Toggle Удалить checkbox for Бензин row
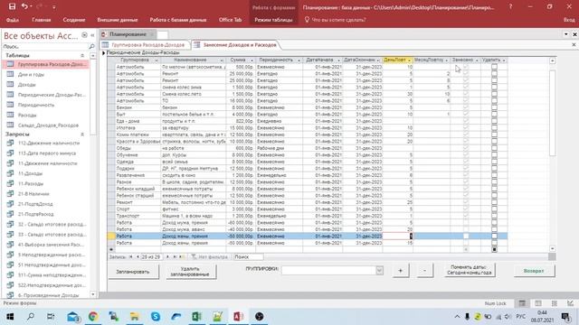This screenshot has height=325, width=579. (495, 107)
